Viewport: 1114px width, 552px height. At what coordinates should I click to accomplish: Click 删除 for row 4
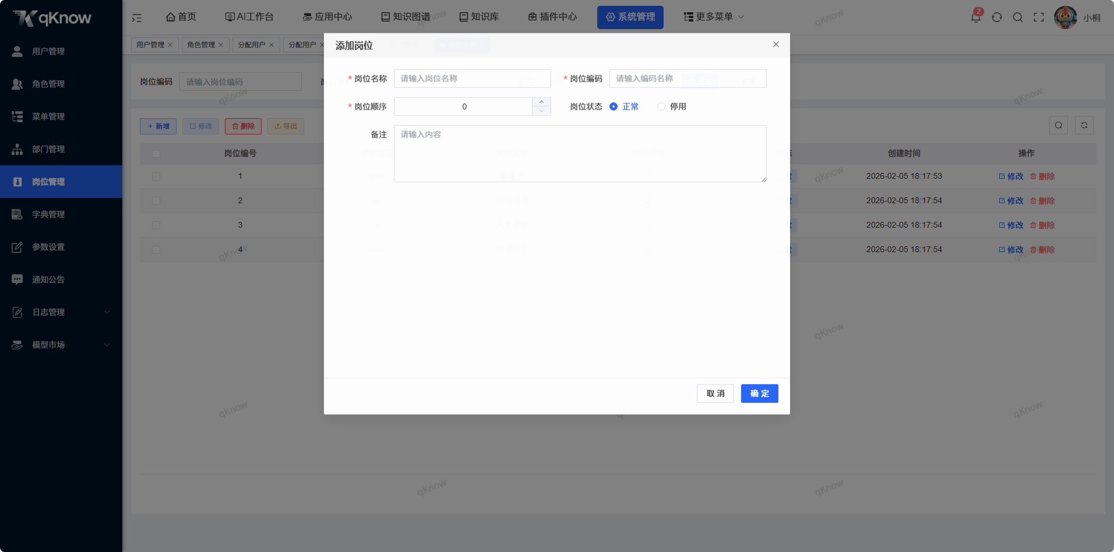pos(1042,250)
